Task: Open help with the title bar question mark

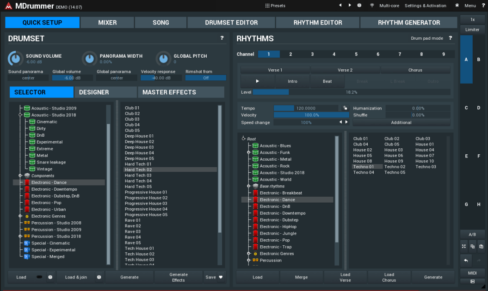Action: coord(483,5)
